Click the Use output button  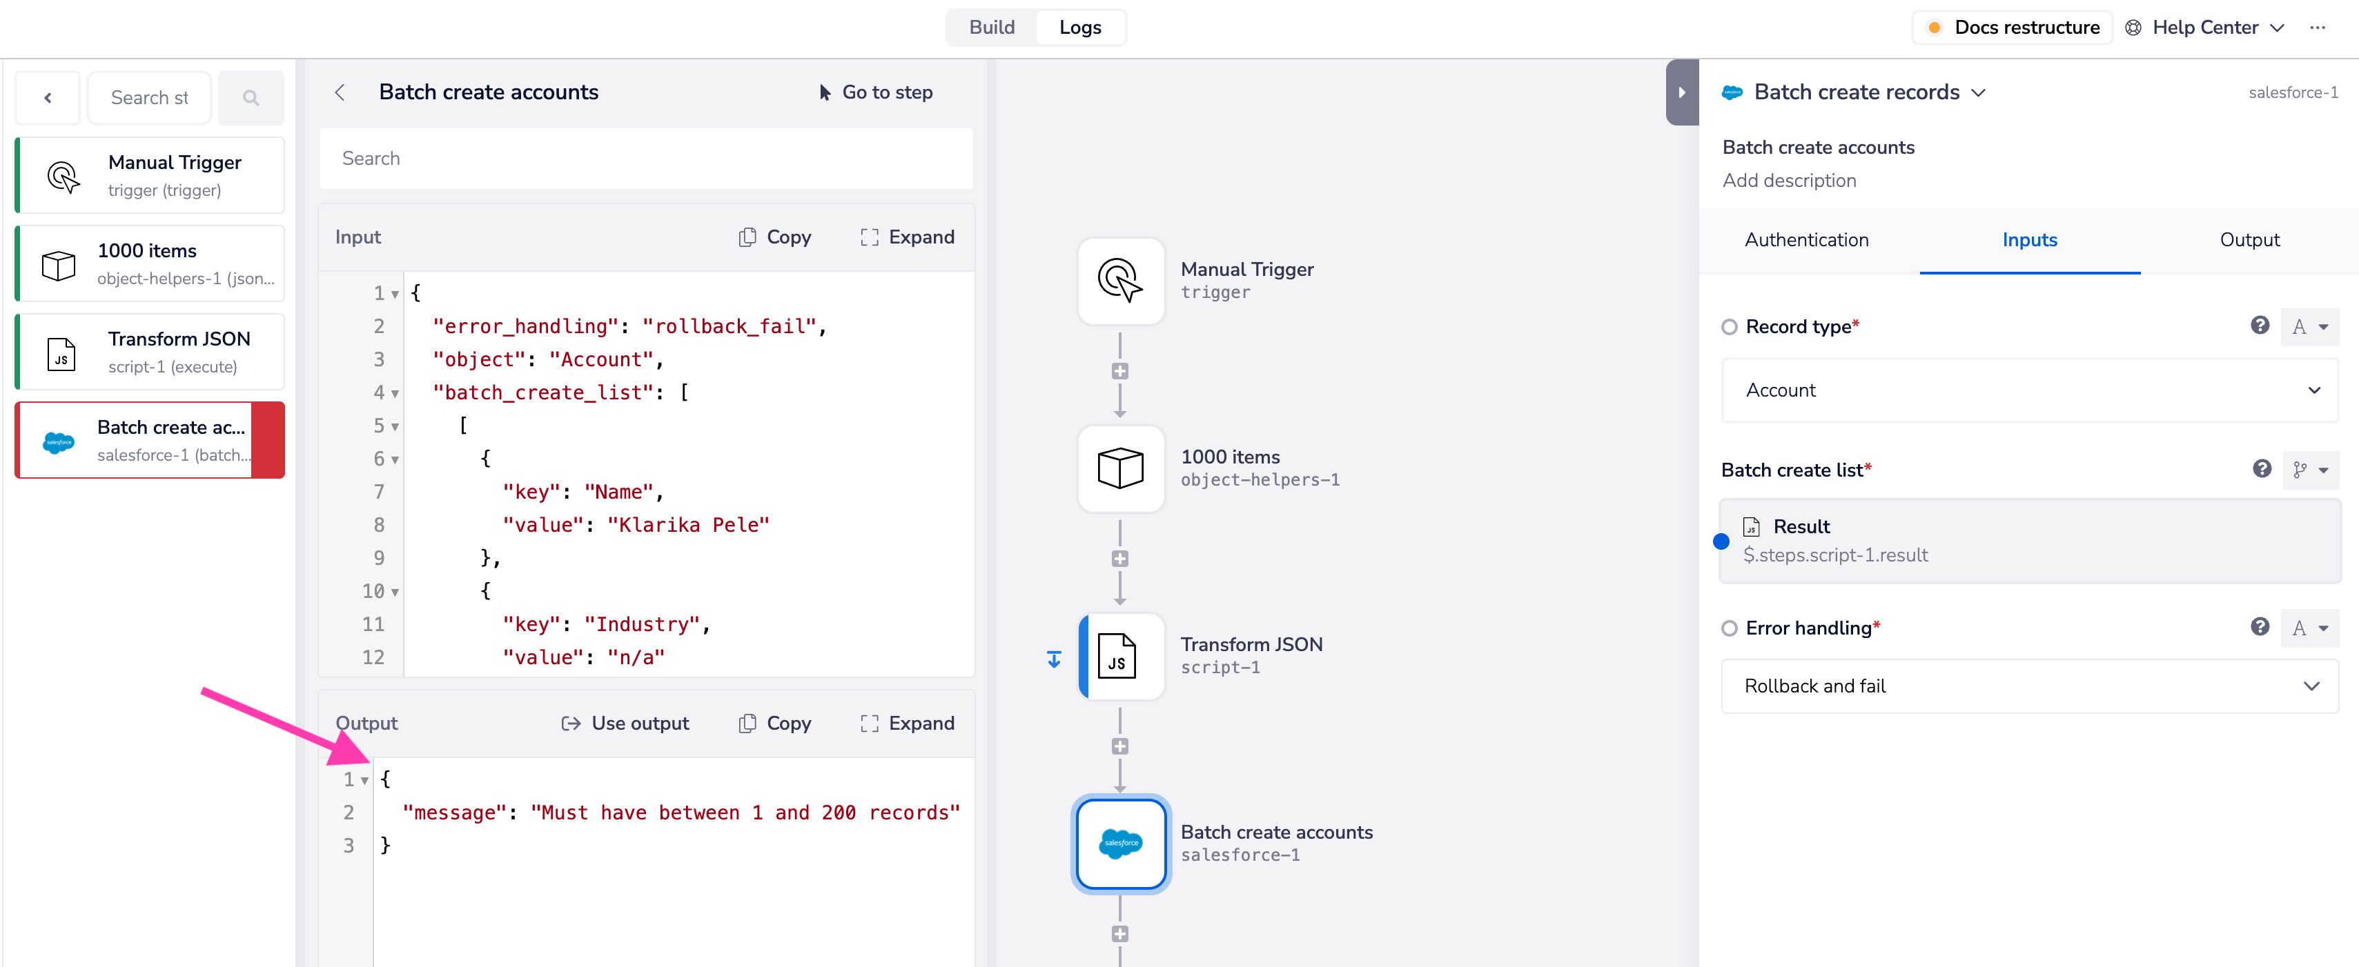[x=625, y=723]
